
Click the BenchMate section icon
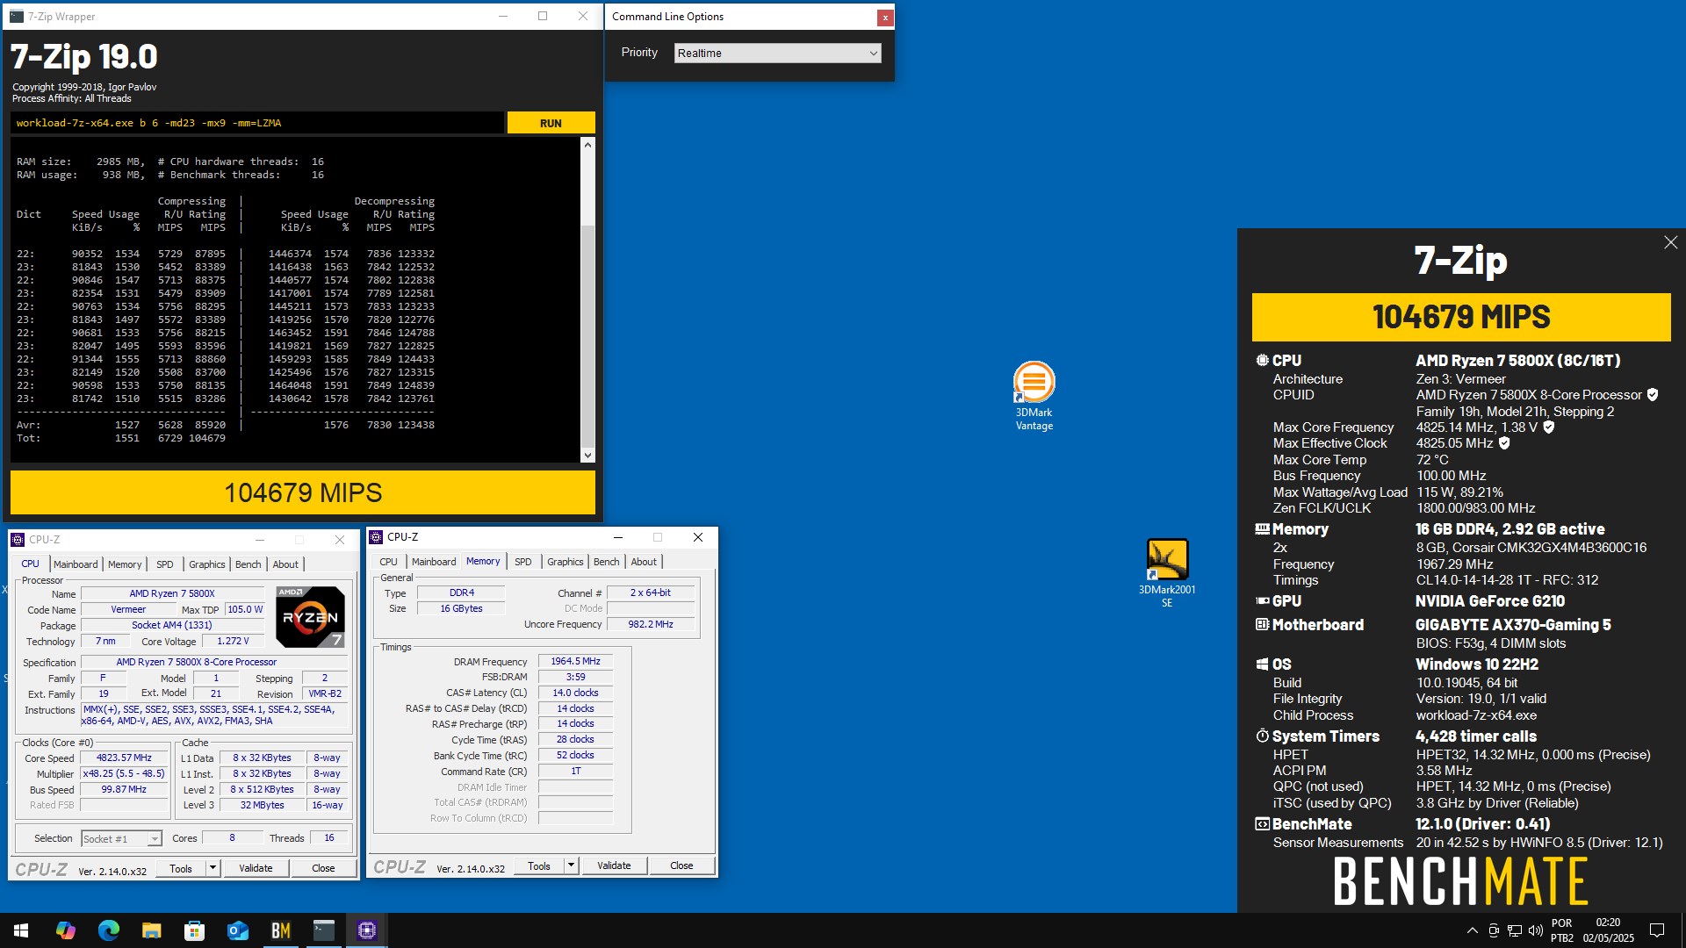coord(1262,824)
